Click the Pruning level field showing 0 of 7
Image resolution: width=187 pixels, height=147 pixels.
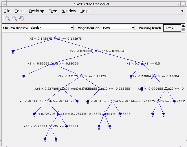(172, 28)
